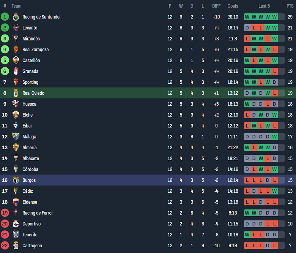Select the Real Oviedo club badge
Image resolution: width=296 pixels, height=253 pixels.
point(16,93)
